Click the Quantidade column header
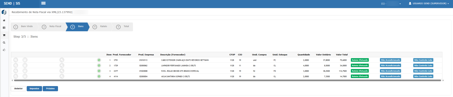 [304, 55]
